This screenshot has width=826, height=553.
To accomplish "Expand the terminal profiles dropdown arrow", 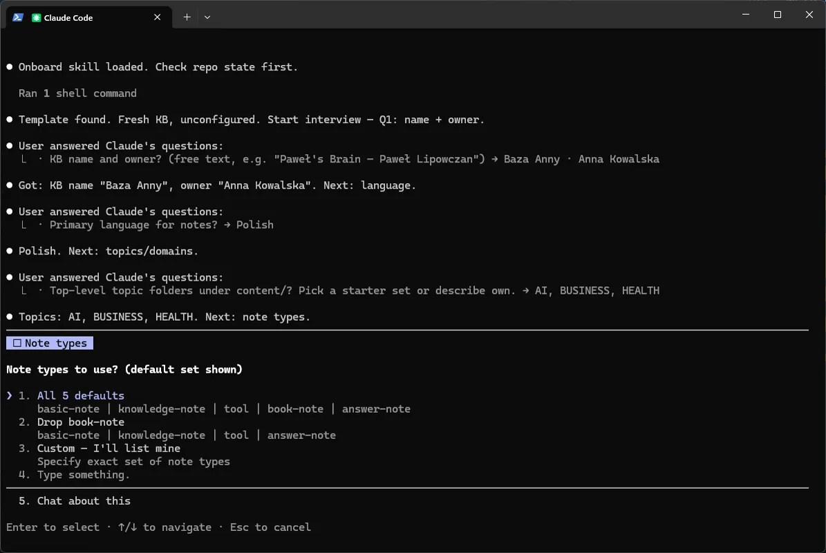I will (x=207, y=17).
